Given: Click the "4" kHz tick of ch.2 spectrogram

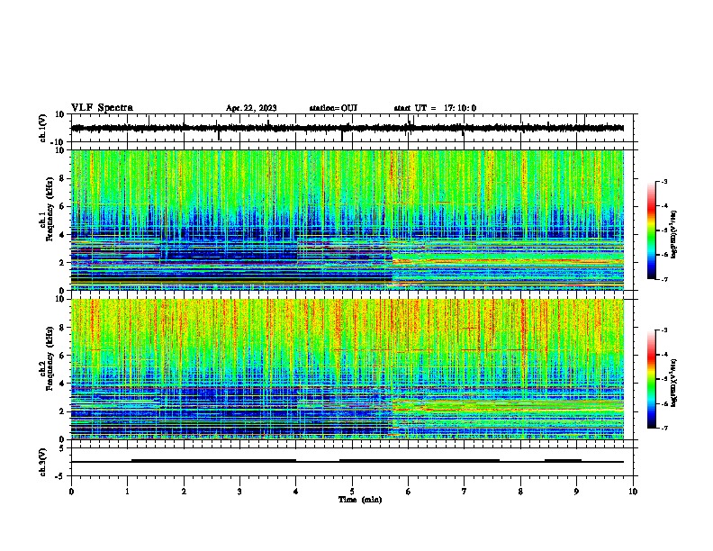Looking at the screenshot, I should point(63,384).
